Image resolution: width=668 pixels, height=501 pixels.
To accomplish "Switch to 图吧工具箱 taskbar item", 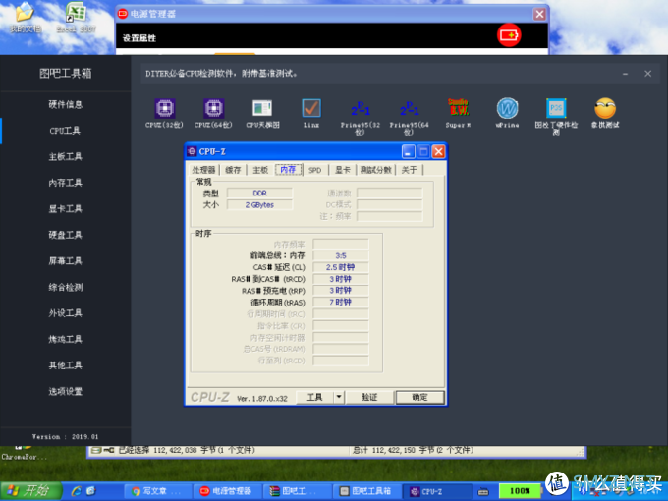I will point(366,491).
